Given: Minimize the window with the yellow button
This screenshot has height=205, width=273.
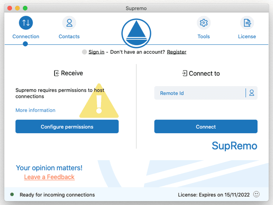Looking at the screenshot, I should 18,8.
